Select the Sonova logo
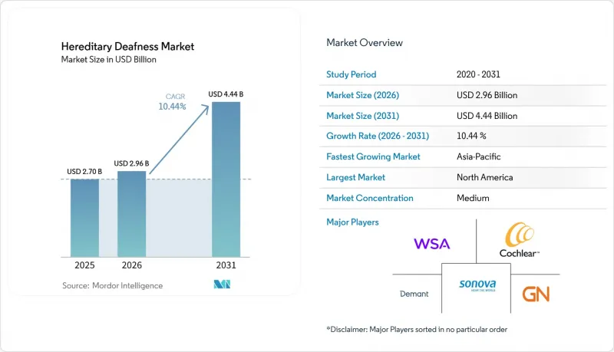This screenshot has height=352, width=614. click(x=477, y=285)
